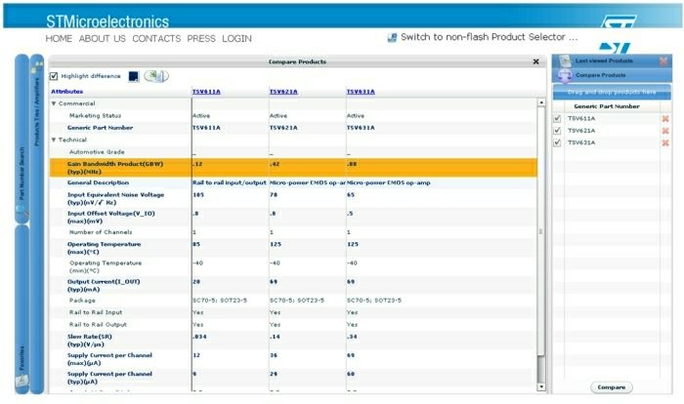
Task: Click the comparison table scroll down arrow
Action: (x=541, y=386)
